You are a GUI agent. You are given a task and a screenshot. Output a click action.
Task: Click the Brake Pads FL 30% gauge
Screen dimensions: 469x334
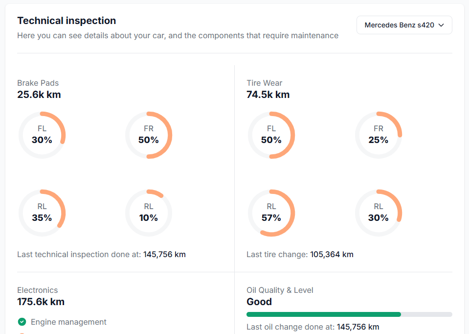[x=42, y=135]
